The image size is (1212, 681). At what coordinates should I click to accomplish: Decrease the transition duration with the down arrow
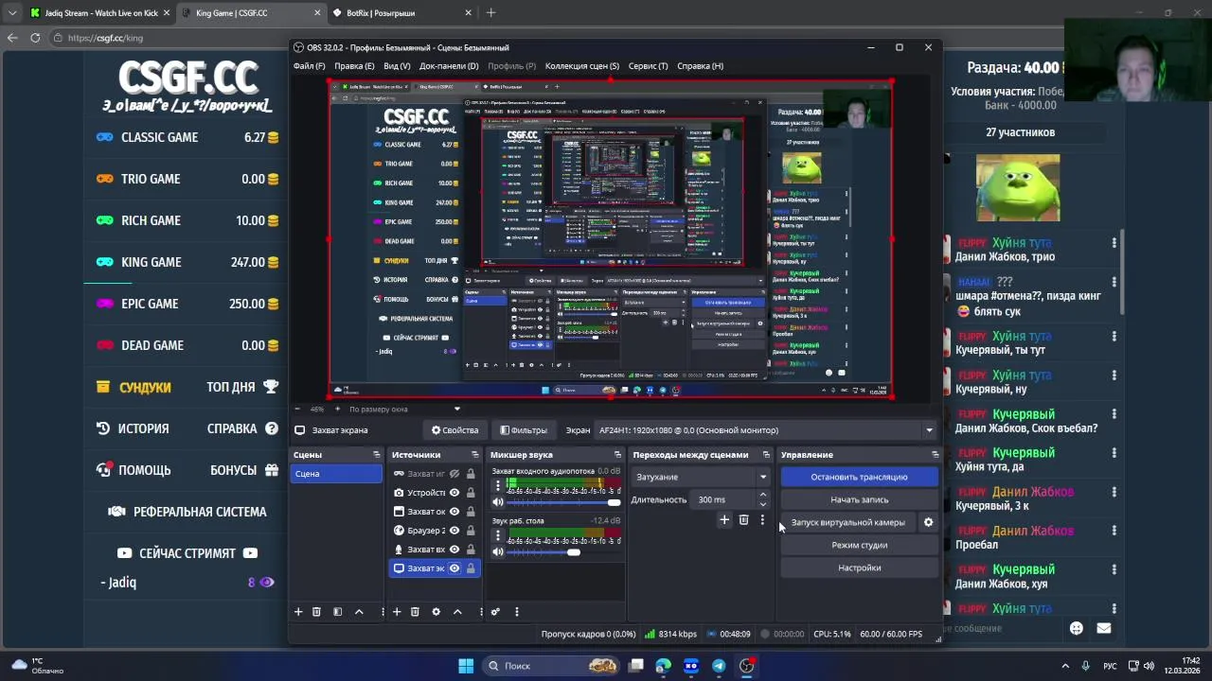763,504
